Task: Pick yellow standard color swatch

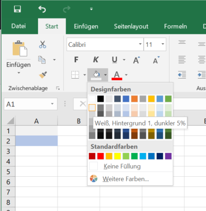Action: click(117, 156)
